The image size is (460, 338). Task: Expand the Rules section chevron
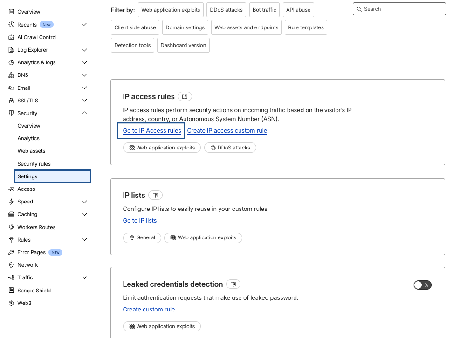point(84,240)
